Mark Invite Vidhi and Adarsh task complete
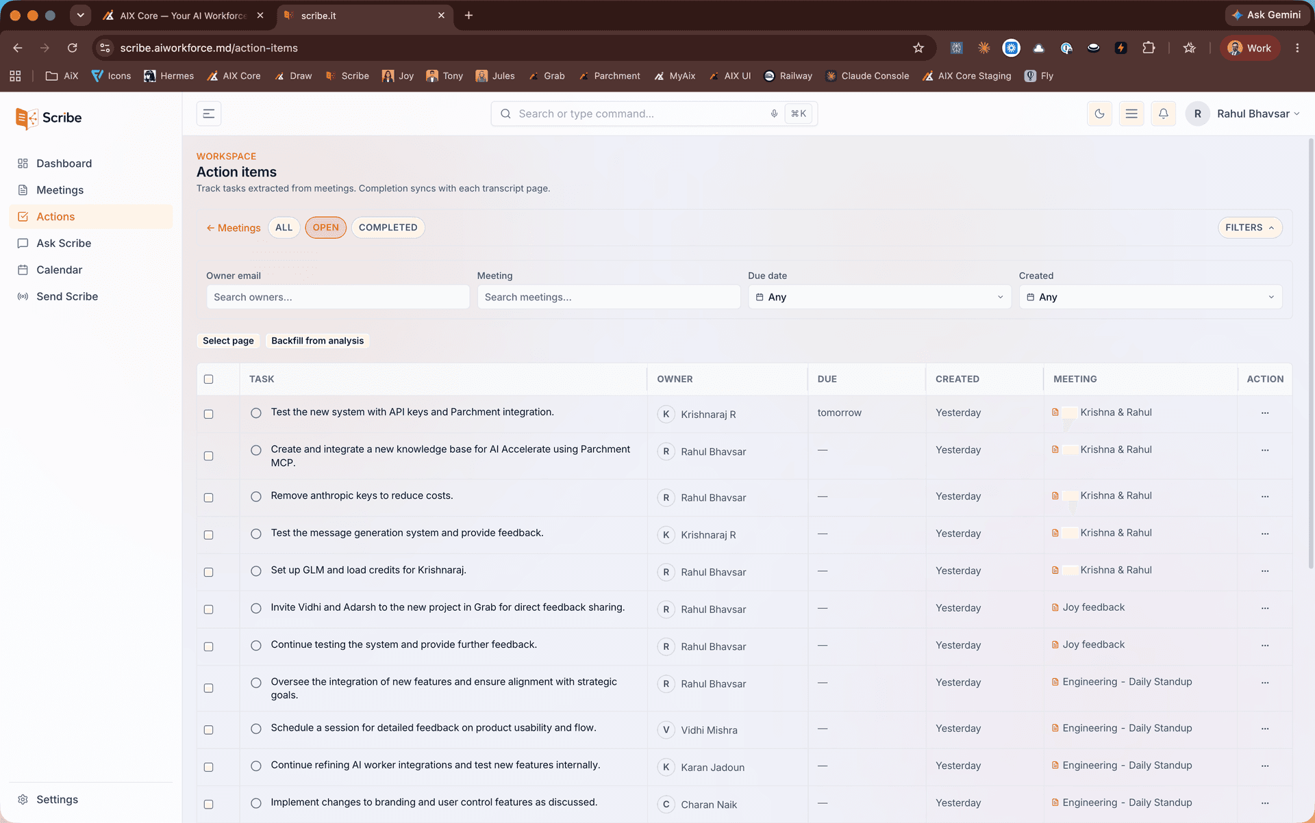Screen dimensions: 1315x823 [x=256, y=608]
